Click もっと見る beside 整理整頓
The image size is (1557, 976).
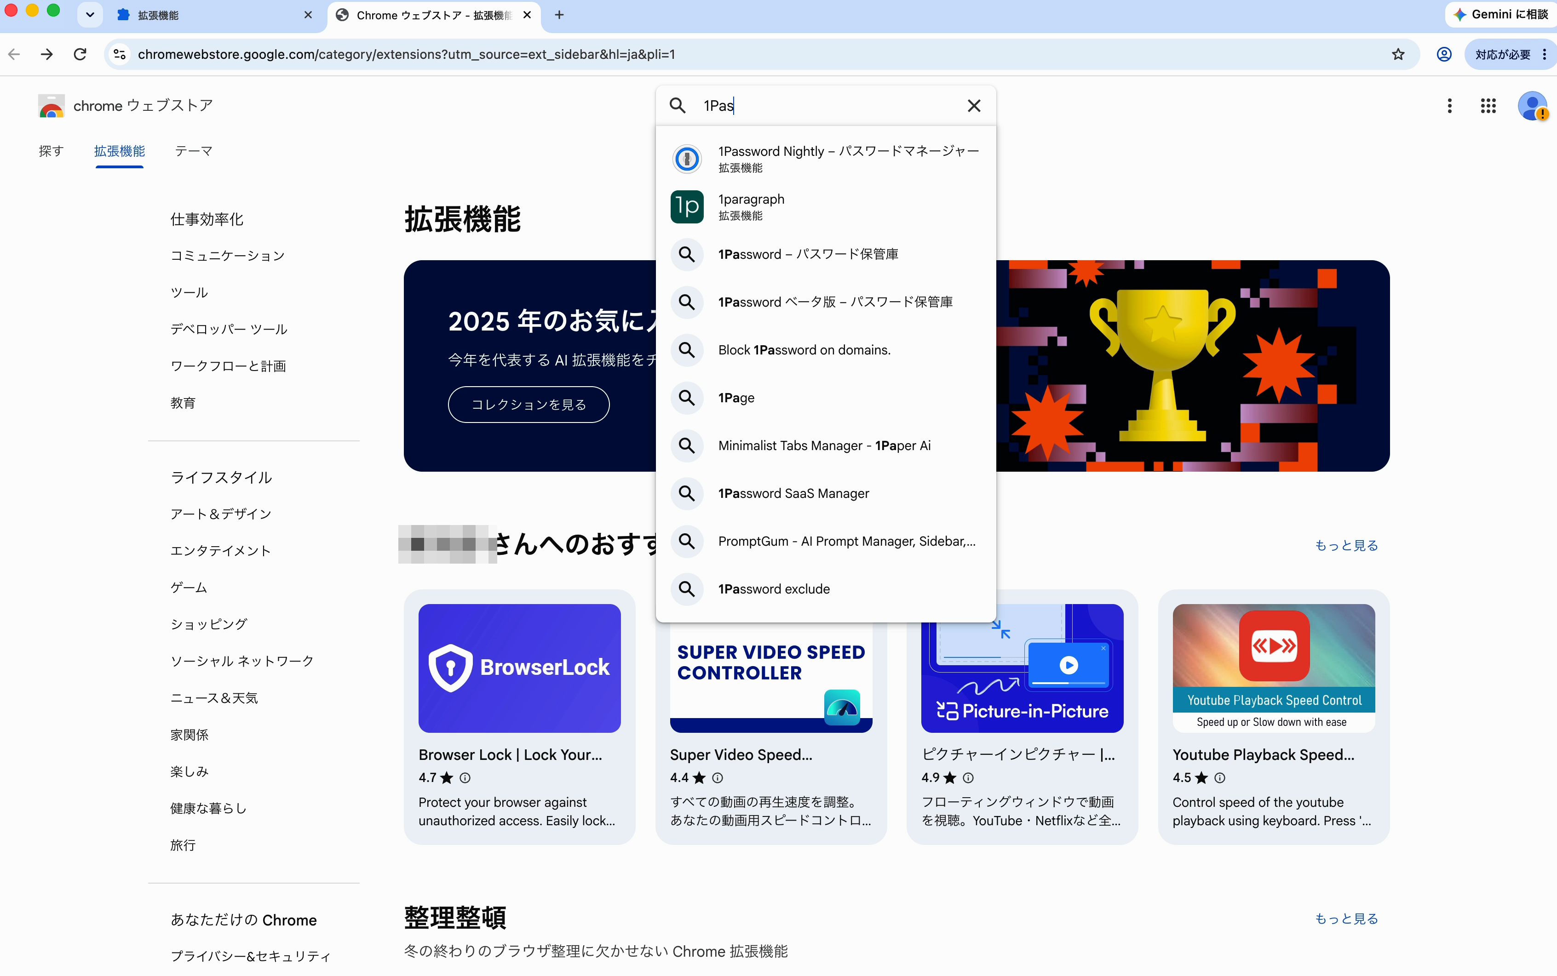tap(1346, 919)
